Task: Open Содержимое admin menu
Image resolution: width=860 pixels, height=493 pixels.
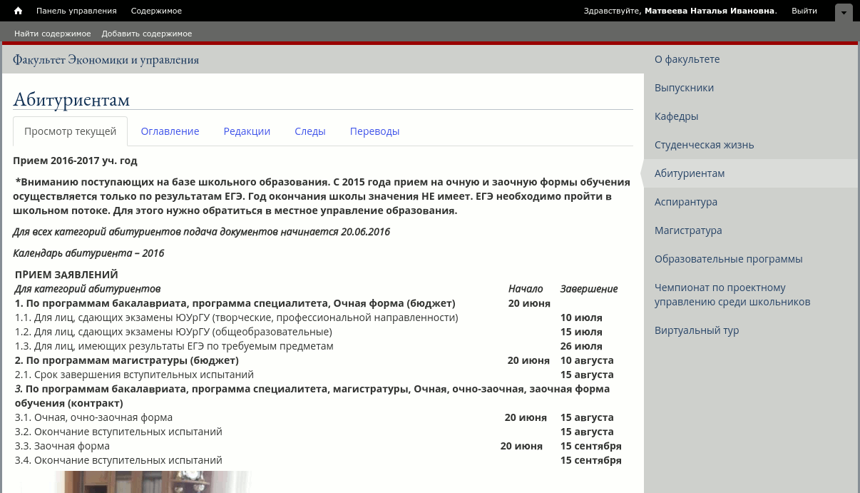Action: tap(156, 11)
